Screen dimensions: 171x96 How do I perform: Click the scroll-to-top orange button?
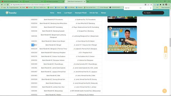165,91
